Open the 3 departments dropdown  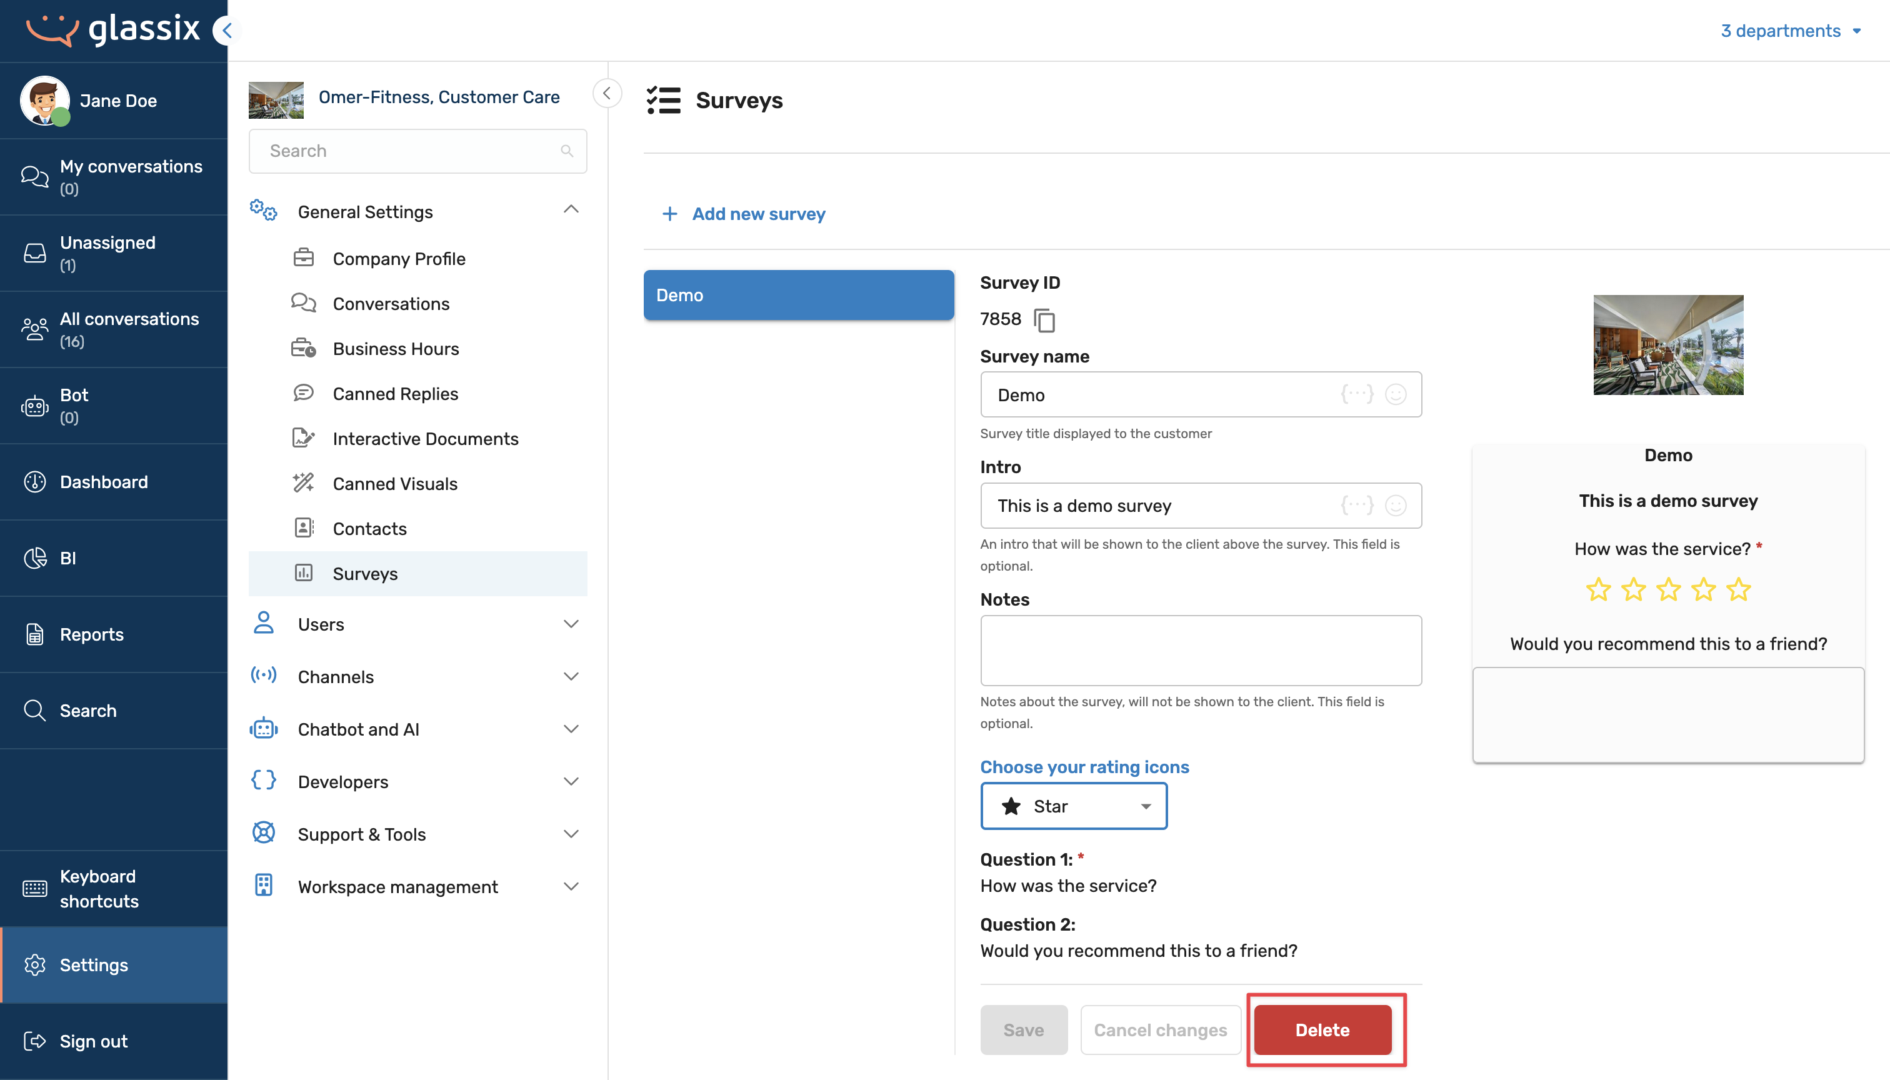pos(1790,31)
